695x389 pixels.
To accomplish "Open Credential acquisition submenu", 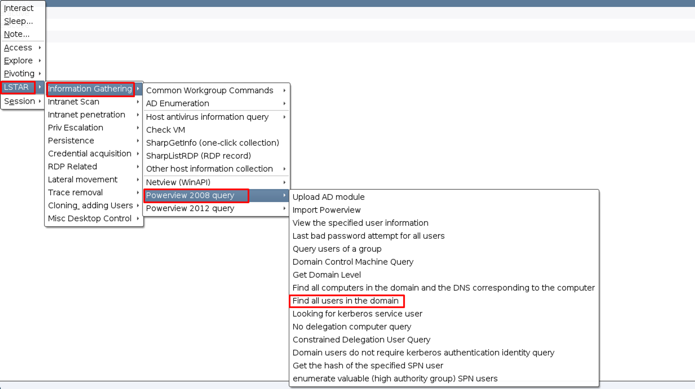I will (x=90, y=153).
